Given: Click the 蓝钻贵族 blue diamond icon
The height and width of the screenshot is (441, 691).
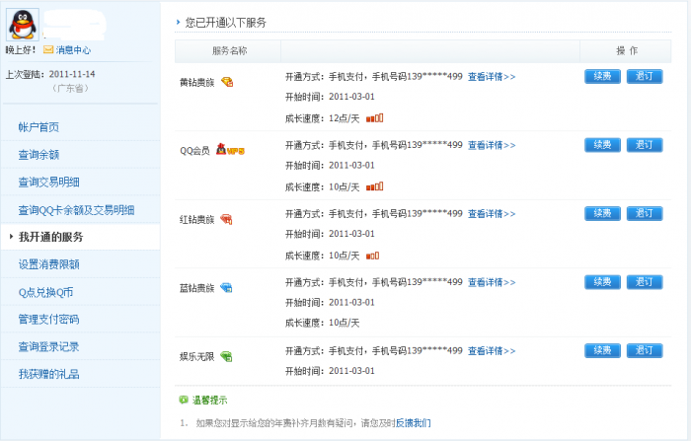Looking at the screenshot, I should pos(226,288).
